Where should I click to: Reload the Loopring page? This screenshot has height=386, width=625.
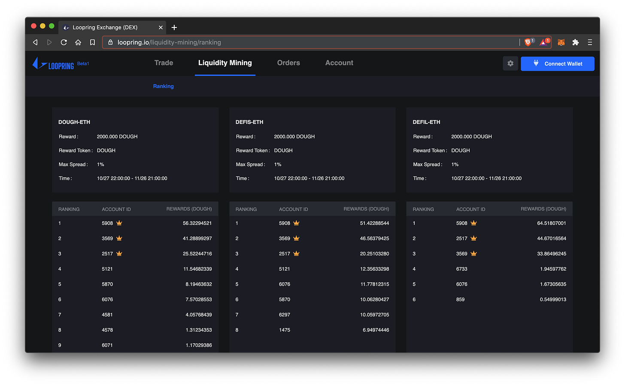pos(64,42)
